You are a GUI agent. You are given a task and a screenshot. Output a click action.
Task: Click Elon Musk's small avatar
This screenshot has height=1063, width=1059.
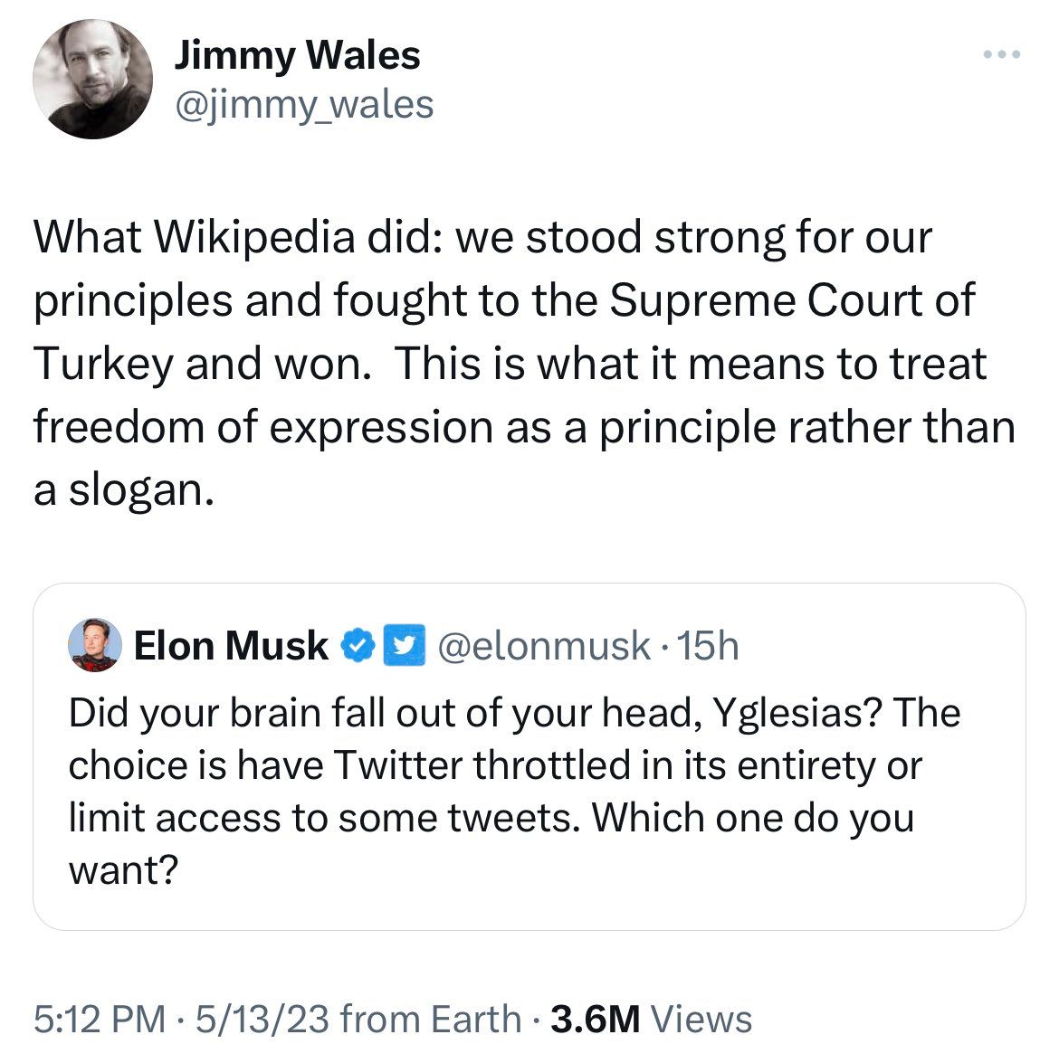[95, 645]
